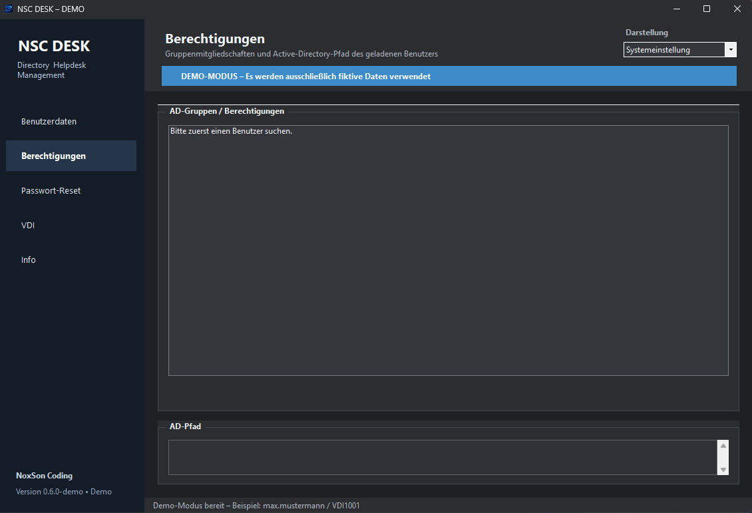Click 'Directory Helpdesk Management' sidebar subtitle
Viewport: 752px width, 513px height.
point(52,70)
